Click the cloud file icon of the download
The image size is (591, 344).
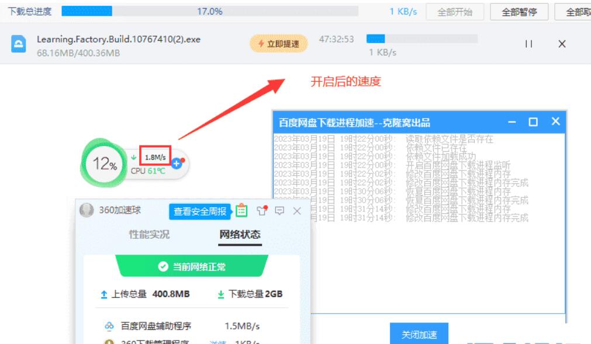pyautogui.click(x=19, y=44)
